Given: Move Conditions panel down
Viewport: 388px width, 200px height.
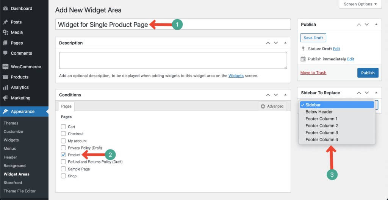Looking at the screenshot, I should [x=276, y=95].
